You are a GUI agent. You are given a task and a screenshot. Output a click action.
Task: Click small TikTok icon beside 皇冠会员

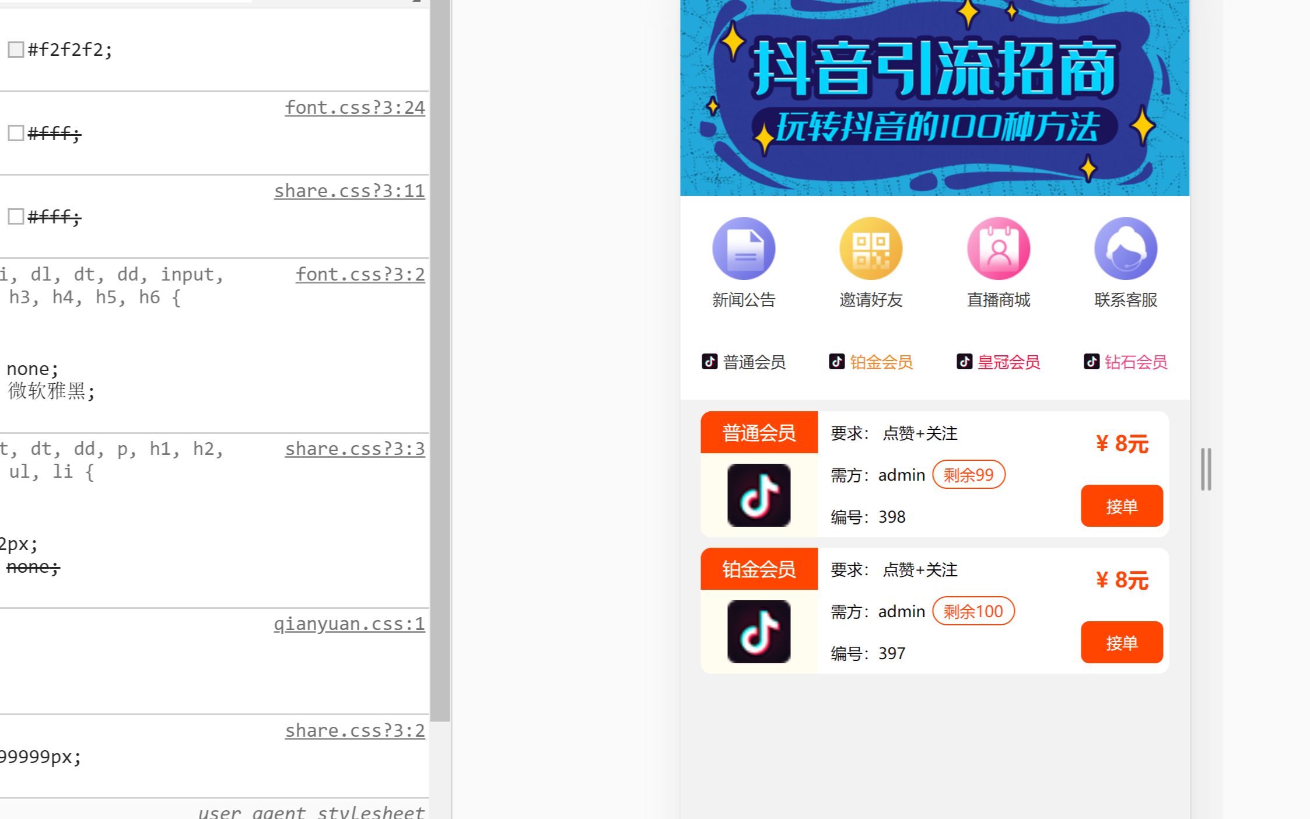(x=964, y=362)
